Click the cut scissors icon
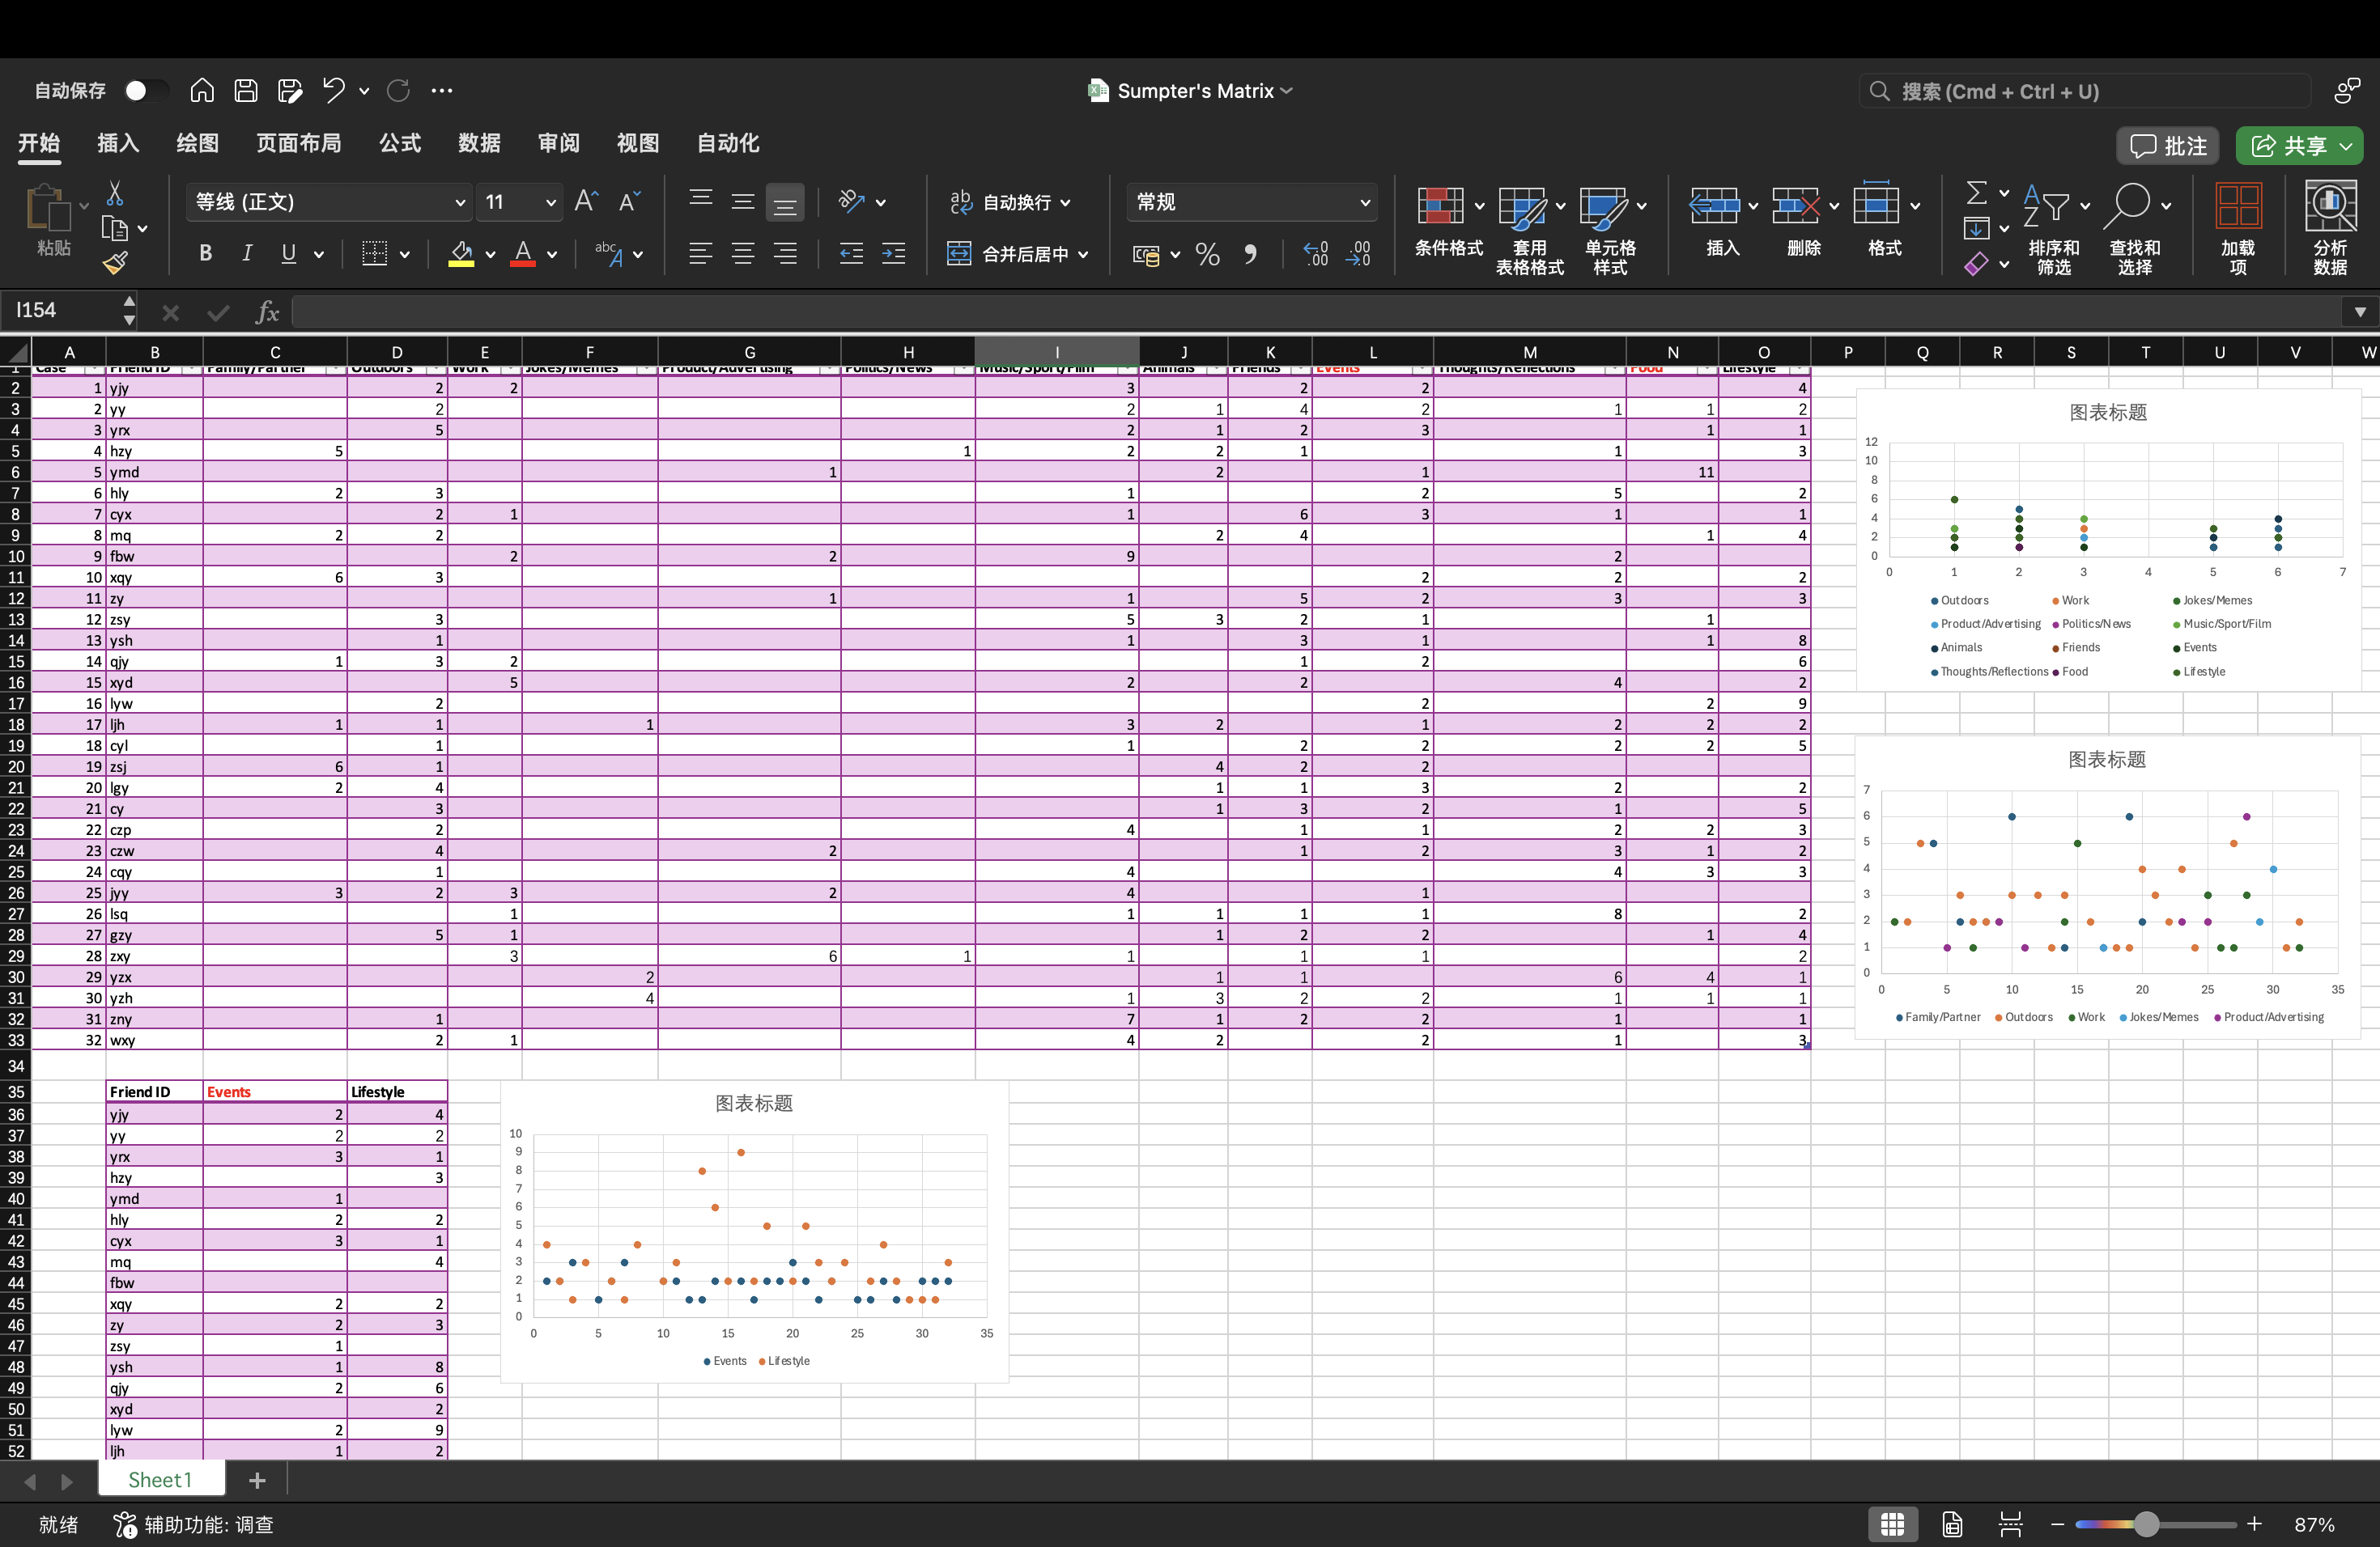2380x1547 pixels. click(x=115, y=193)
